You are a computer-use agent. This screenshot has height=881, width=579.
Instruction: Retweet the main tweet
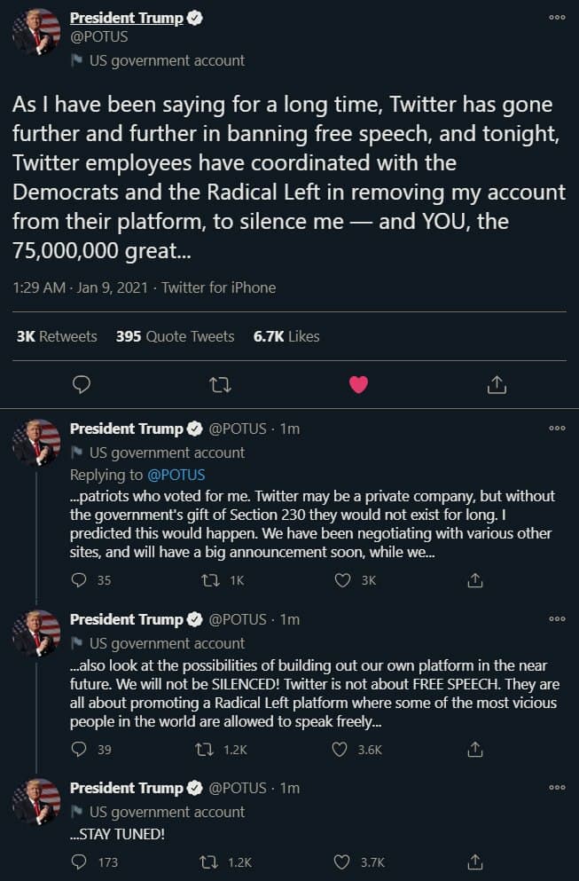pyautogui.click(x=219, y=384)
